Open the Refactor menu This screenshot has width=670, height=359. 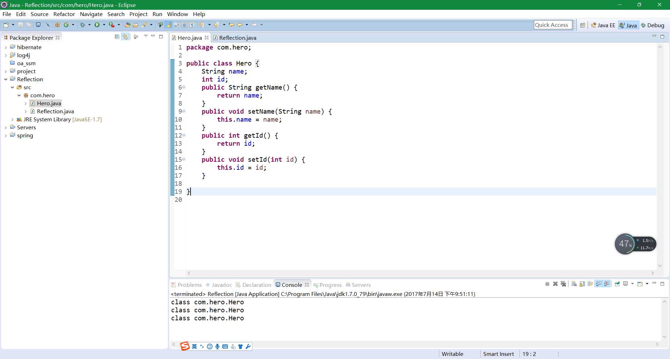click(64, 14)
